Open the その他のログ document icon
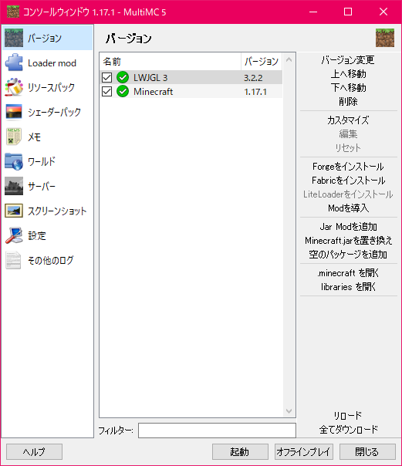 pyautogui.click(x=14, y=260)
